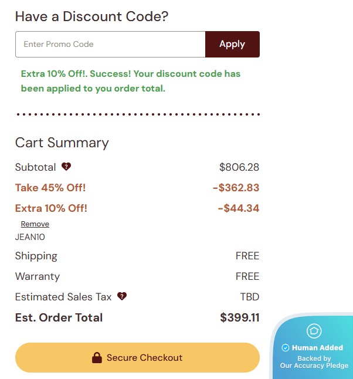
Task: Click the Have a Discount Code? heading
Action: point(91,16)
